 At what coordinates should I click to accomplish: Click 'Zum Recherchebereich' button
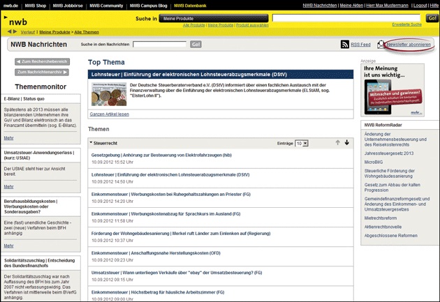(x=42, y=62)
